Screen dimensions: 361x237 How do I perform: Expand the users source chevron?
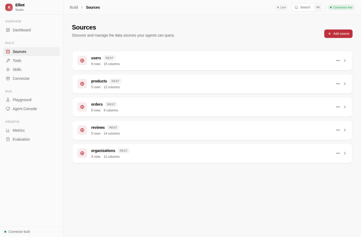pos(345,61)
